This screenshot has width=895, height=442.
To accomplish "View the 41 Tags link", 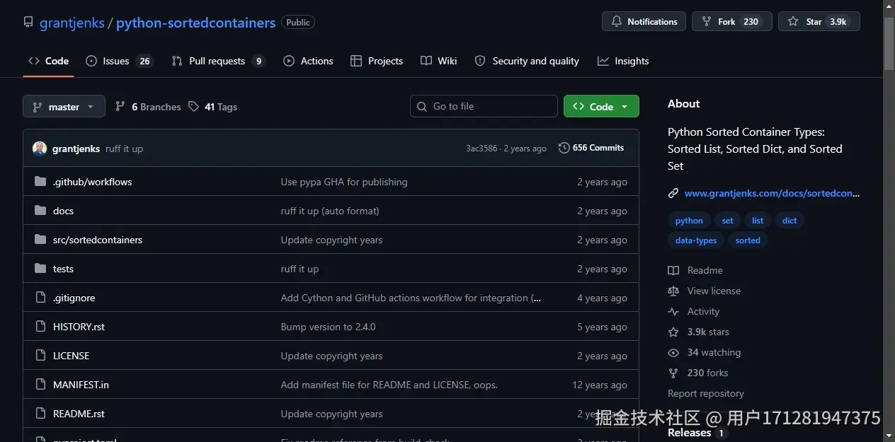I will [x=212, y=107].
